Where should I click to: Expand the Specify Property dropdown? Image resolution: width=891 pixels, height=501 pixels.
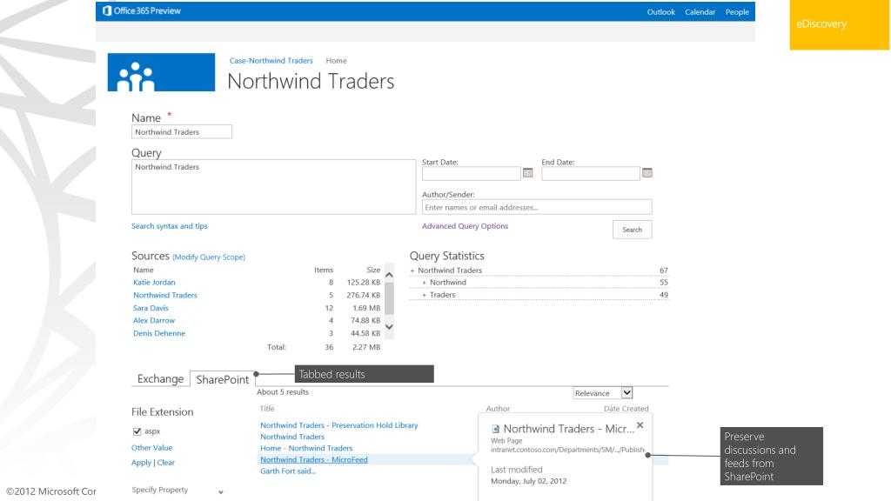coord(220,492)
